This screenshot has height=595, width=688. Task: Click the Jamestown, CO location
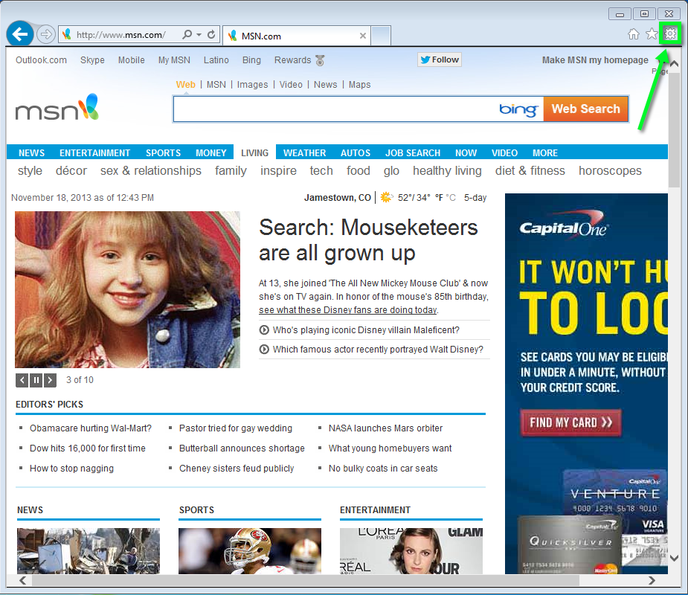(x=338, y=197)
